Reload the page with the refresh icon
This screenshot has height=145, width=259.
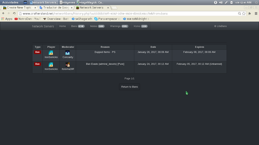click(14, 13)
